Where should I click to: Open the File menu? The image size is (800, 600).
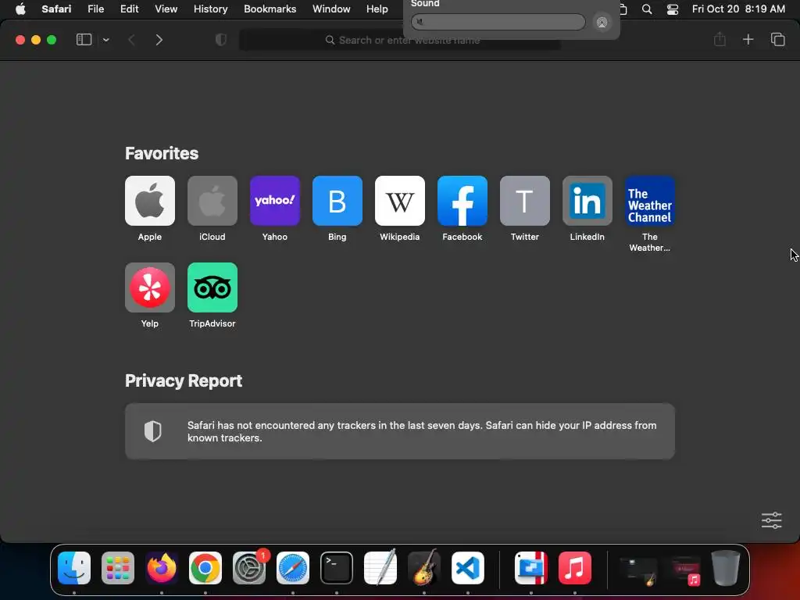pos(95,9)
